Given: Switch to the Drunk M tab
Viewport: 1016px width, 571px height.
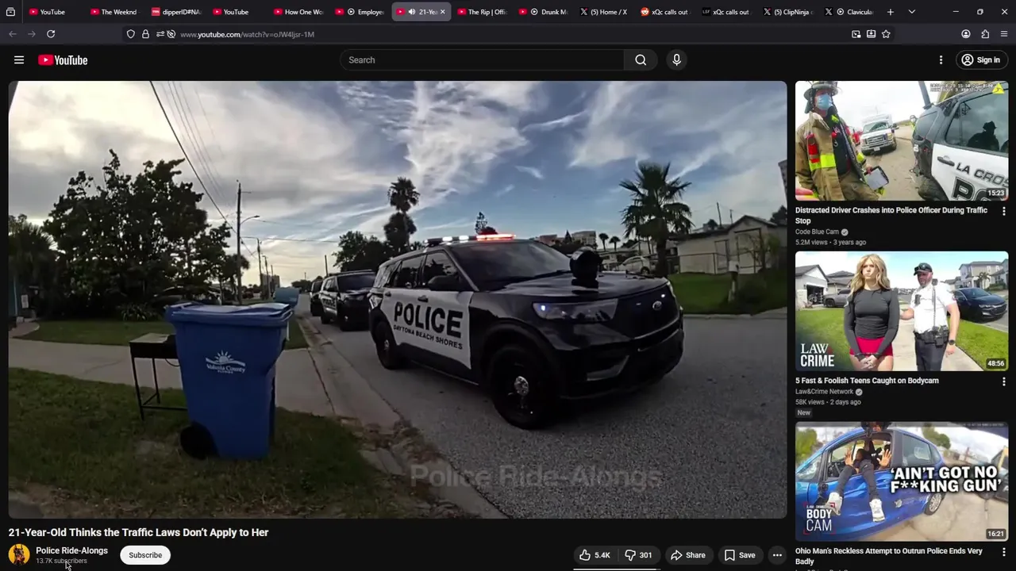Looking at the screenshot, I should pyautogui.click(x=544, y=12).
